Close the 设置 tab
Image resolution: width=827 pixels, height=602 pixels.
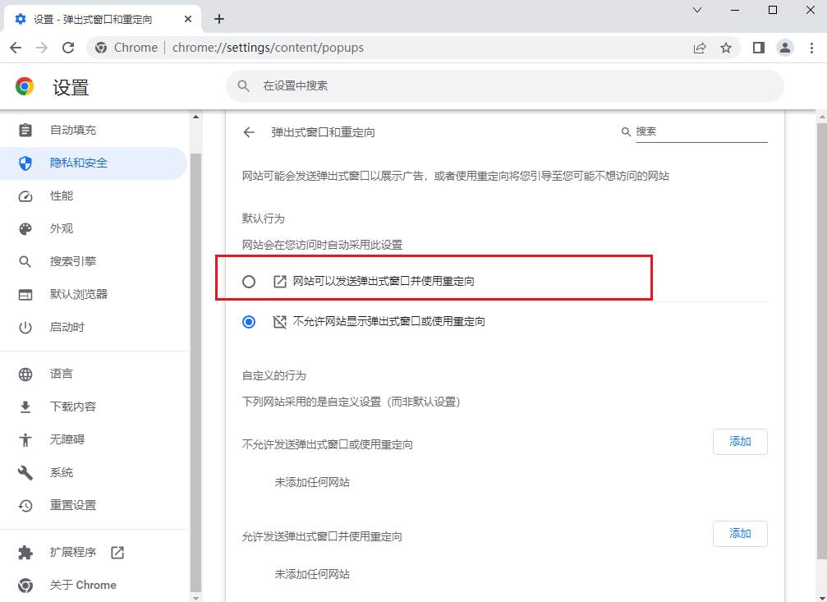click(188, 19)
